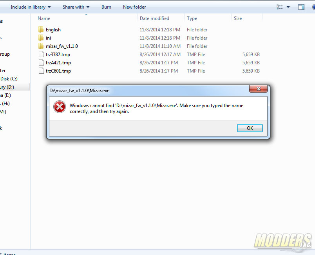Select the trzA421.tmp file icon
315x255 pixels.
(41, 62)
